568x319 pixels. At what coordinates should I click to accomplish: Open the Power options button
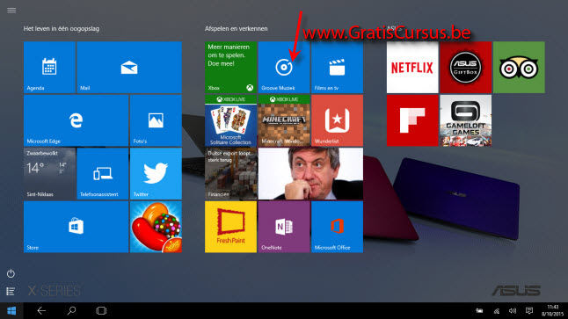tap(11, 273)
